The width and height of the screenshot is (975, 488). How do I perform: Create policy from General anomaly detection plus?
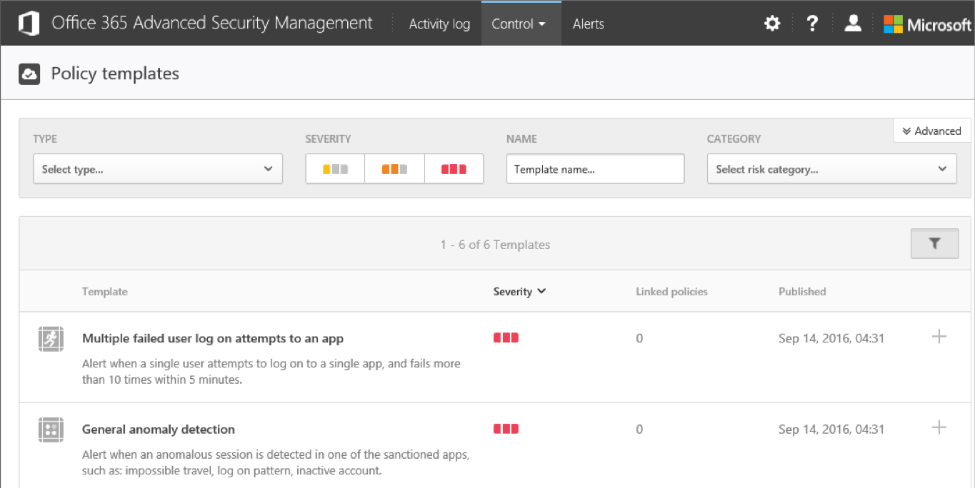coord(939,427)
